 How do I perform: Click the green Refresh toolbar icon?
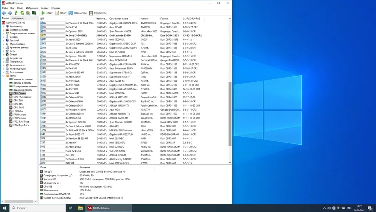22,13
